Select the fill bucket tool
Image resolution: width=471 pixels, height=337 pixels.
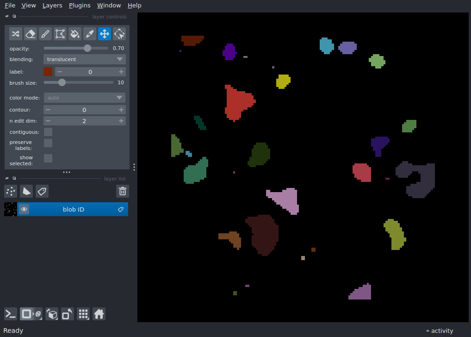point(74,34)
